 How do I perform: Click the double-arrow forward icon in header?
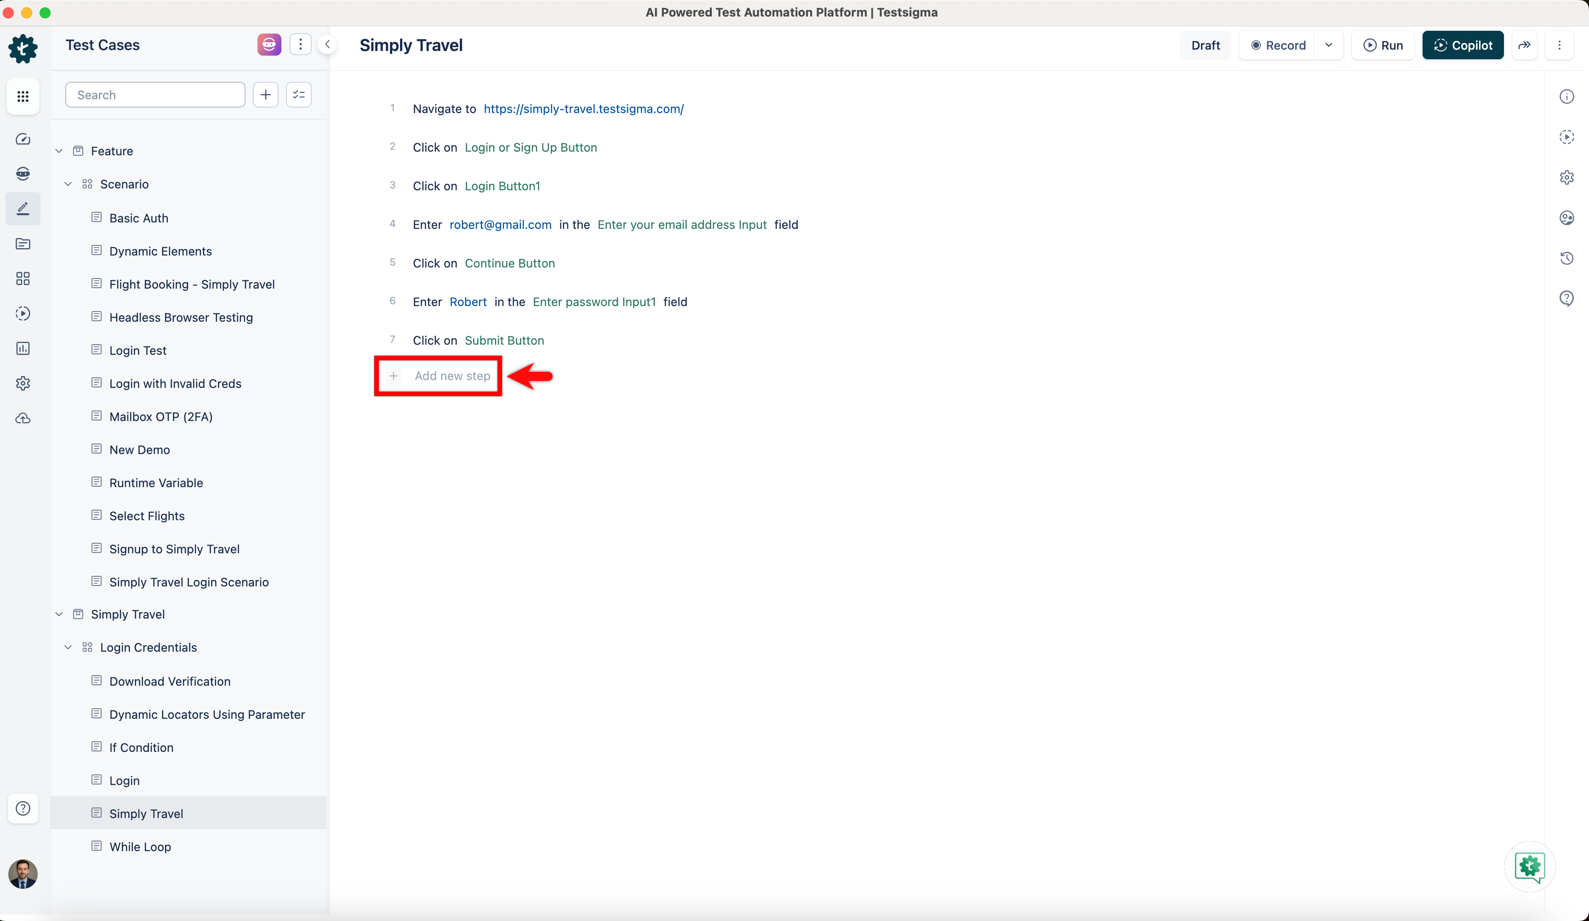coord(1524,45)
